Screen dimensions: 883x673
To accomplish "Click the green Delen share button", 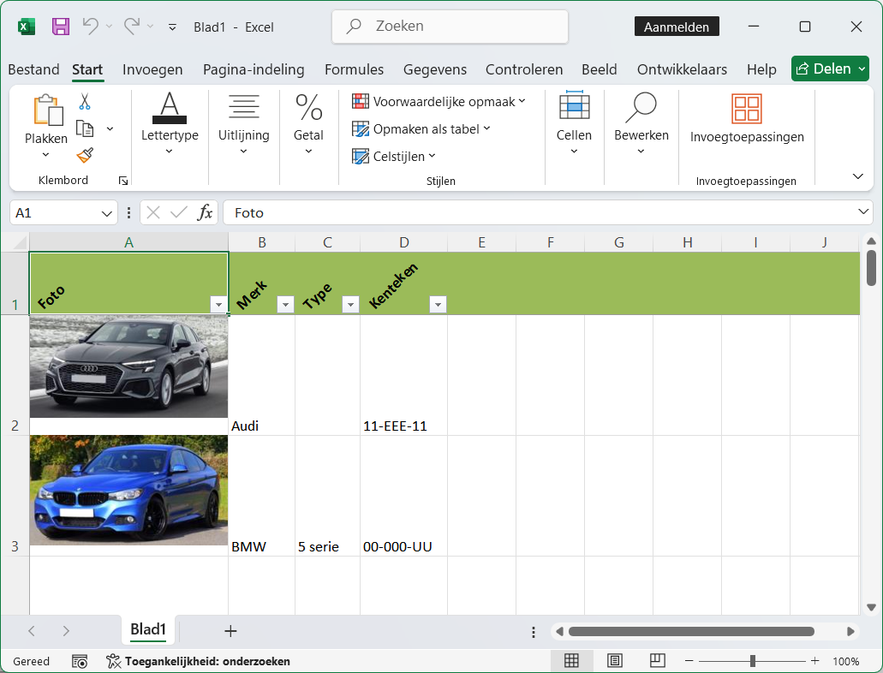I will pyautogui.click(x=824, y=68).
